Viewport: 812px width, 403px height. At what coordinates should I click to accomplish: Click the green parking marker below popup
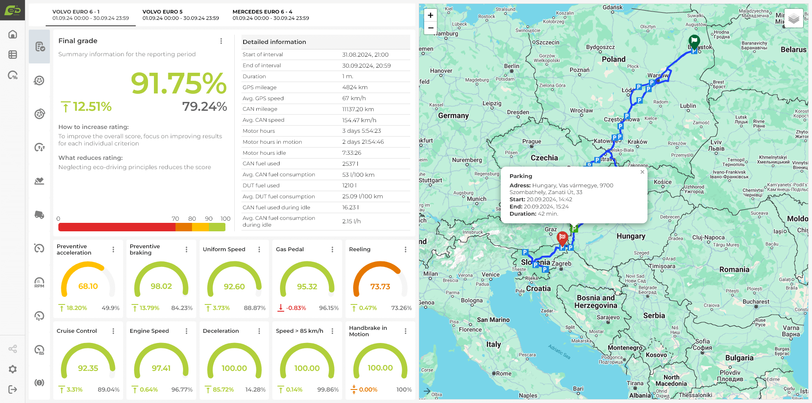click(x=574, y=229)
